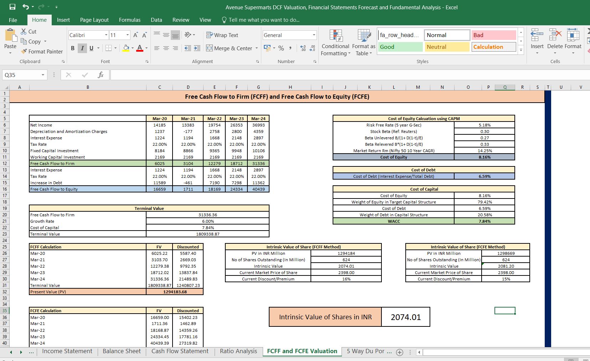Open Conditional Formatting menu

[335, 43]
